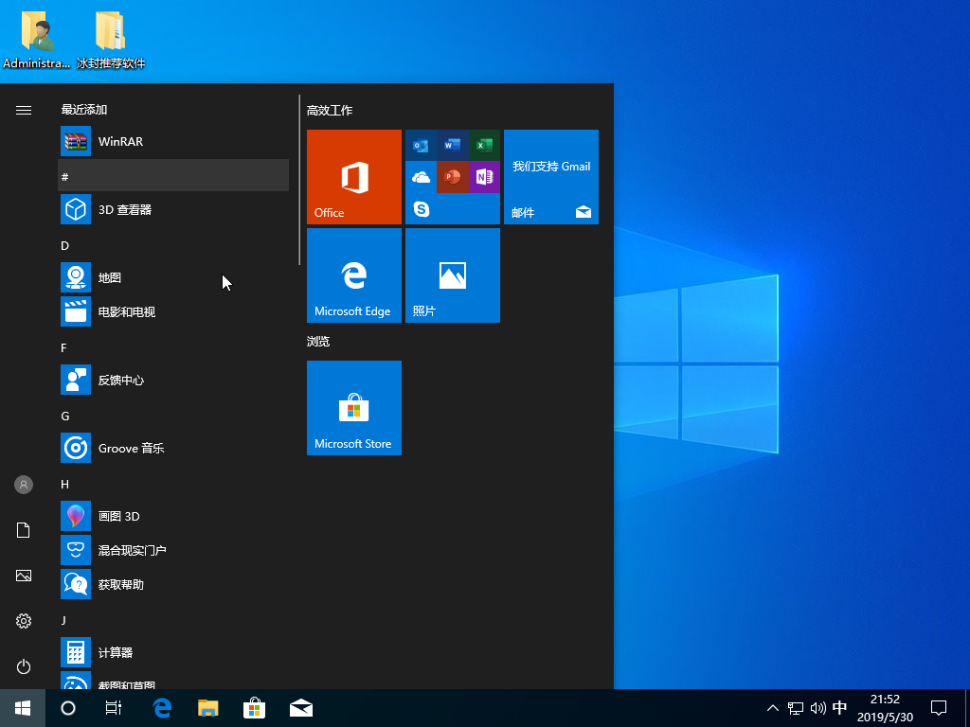Switch input method via 中 indicator
970x727 pixels.
pyautogui.click(x=839, y=707)
